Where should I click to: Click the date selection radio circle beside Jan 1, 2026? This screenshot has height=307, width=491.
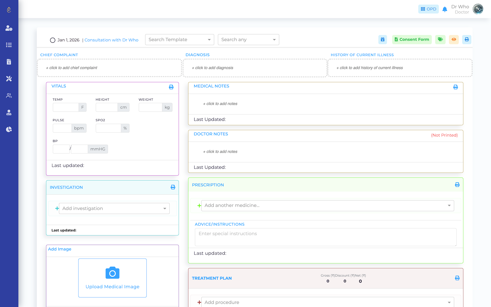(x=52, y=40)
